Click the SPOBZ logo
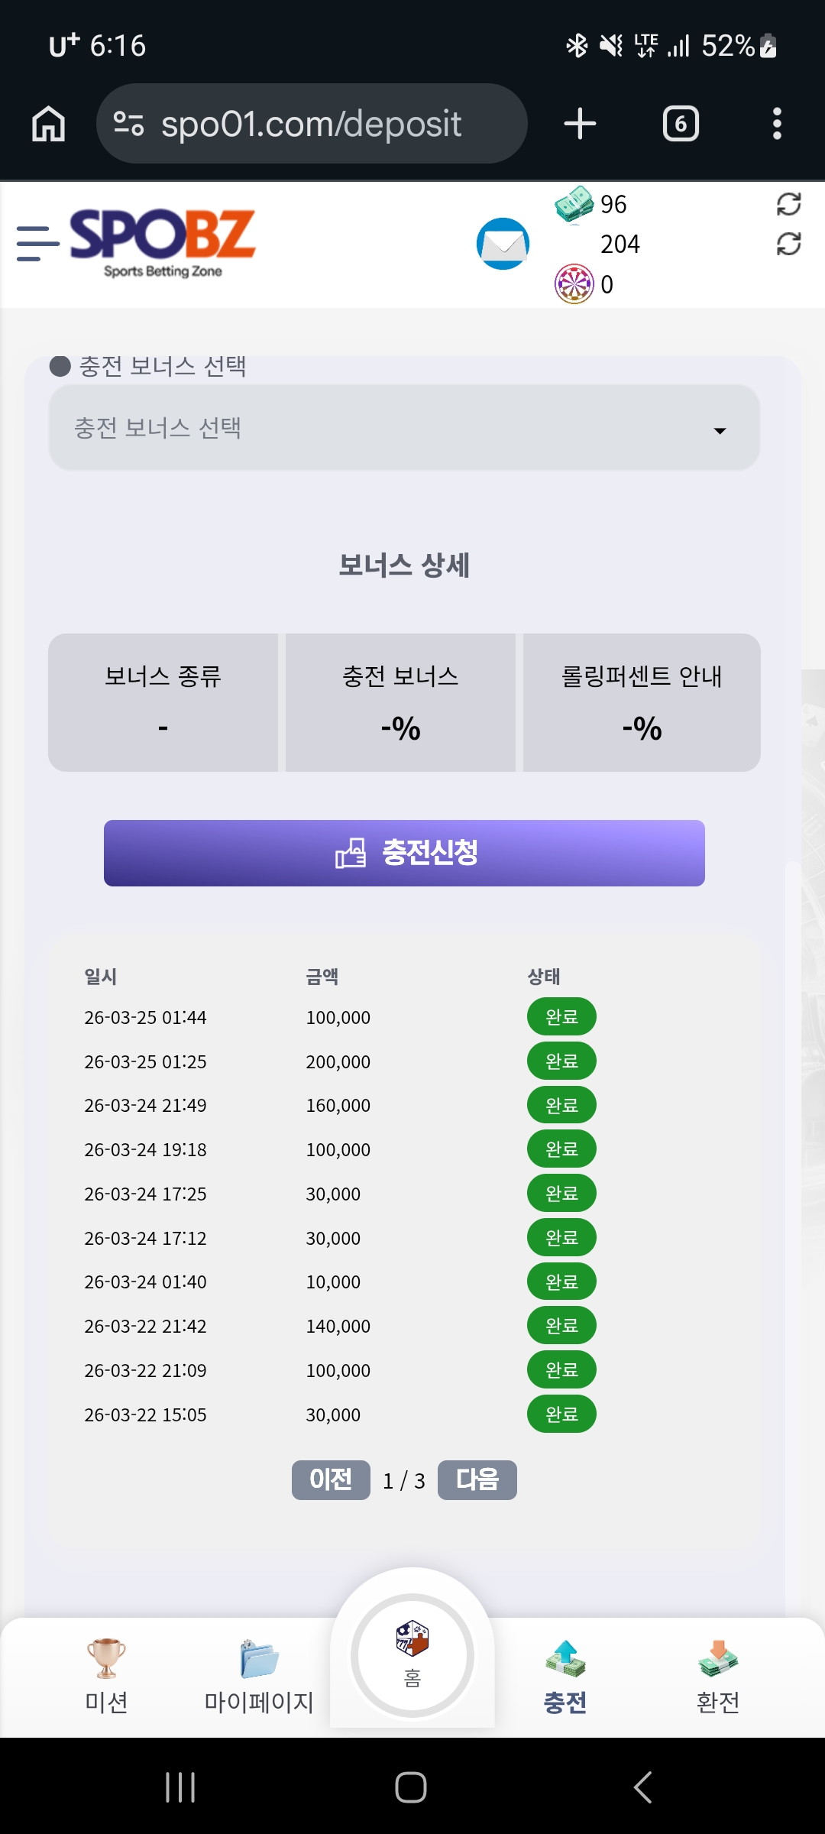The height and width of the screenshot is (1834, 825). pos(163,243)
